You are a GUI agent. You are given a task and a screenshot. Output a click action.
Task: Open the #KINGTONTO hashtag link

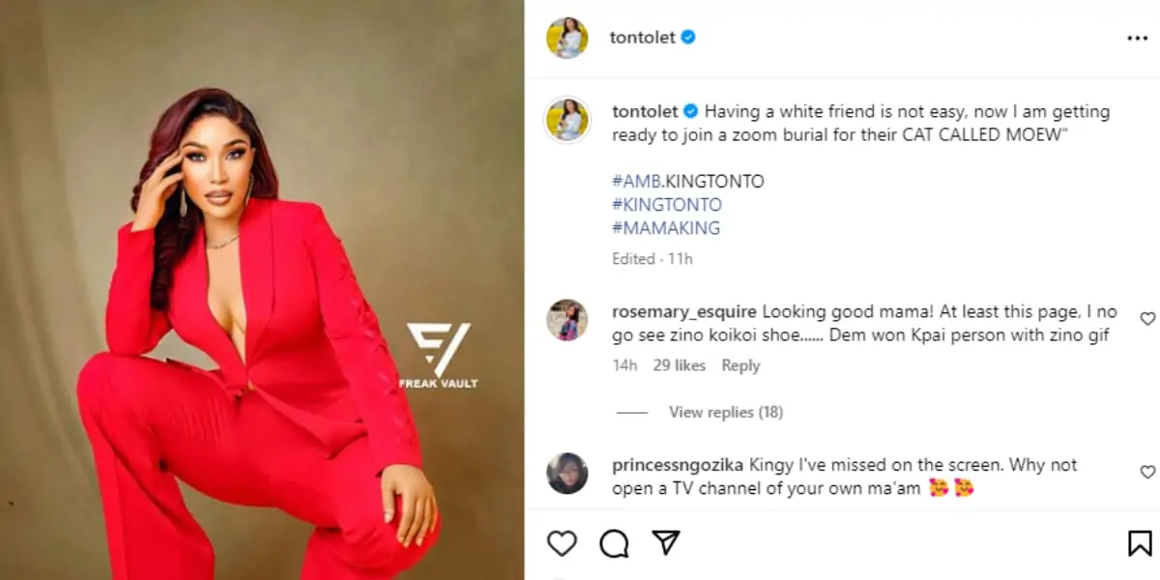667,205
